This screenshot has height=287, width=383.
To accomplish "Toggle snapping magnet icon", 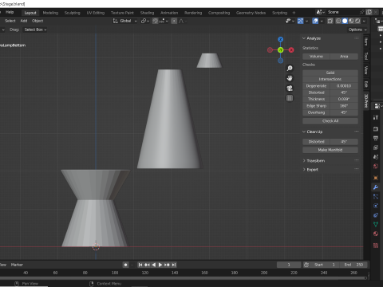I will pyautogui.click(x=156, y=21).
